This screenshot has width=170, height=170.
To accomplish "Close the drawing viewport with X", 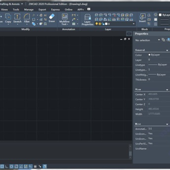I will 129,39.
